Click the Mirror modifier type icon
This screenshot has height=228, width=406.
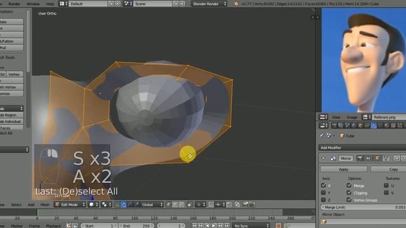click(x=333, y=158)
